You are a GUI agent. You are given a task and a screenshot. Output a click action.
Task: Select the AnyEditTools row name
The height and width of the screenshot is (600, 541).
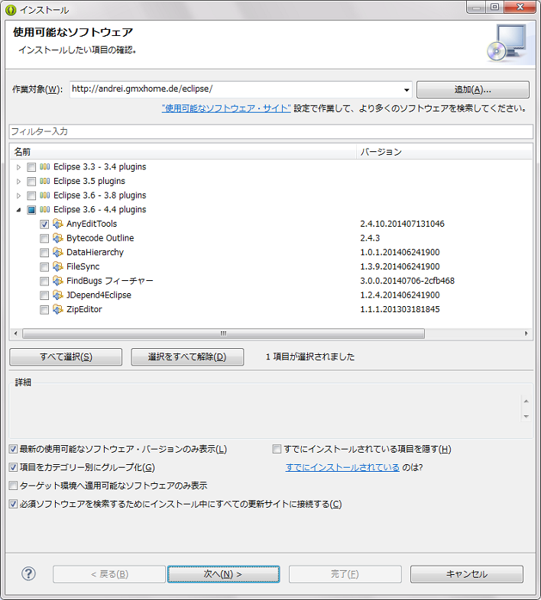coord(92,224)
